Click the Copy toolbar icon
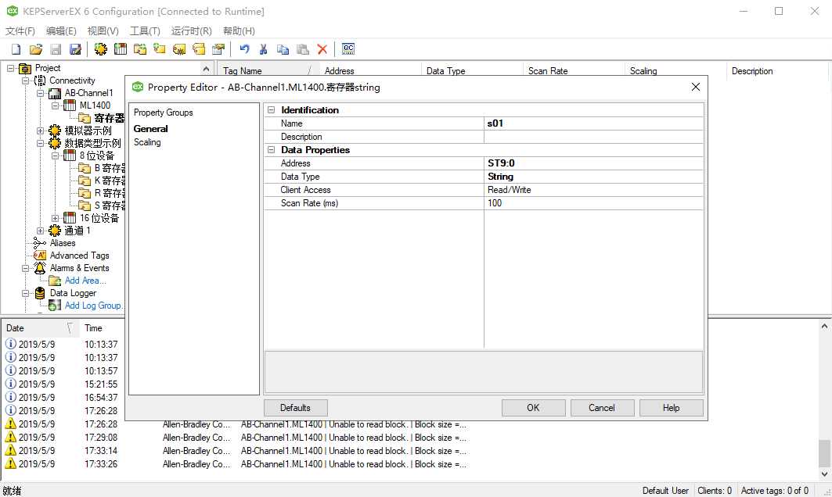 (283, 49)
